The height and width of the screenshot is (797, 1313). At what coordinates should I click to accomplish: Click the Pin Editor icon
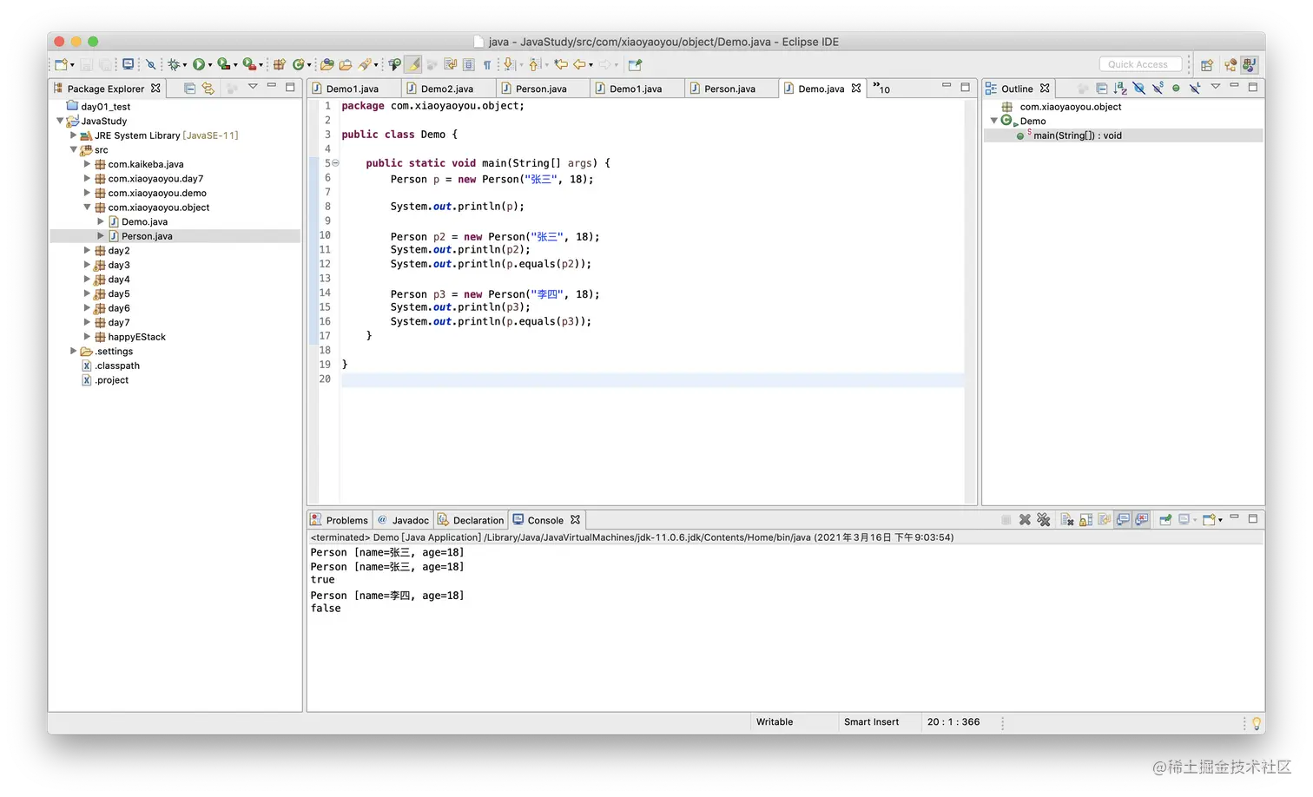pyautogui.click(x=636, y=64)
